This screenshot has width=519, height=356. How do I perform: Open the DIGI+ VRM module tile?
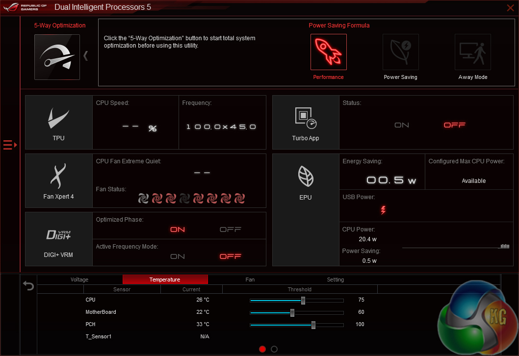click(58, 239)
